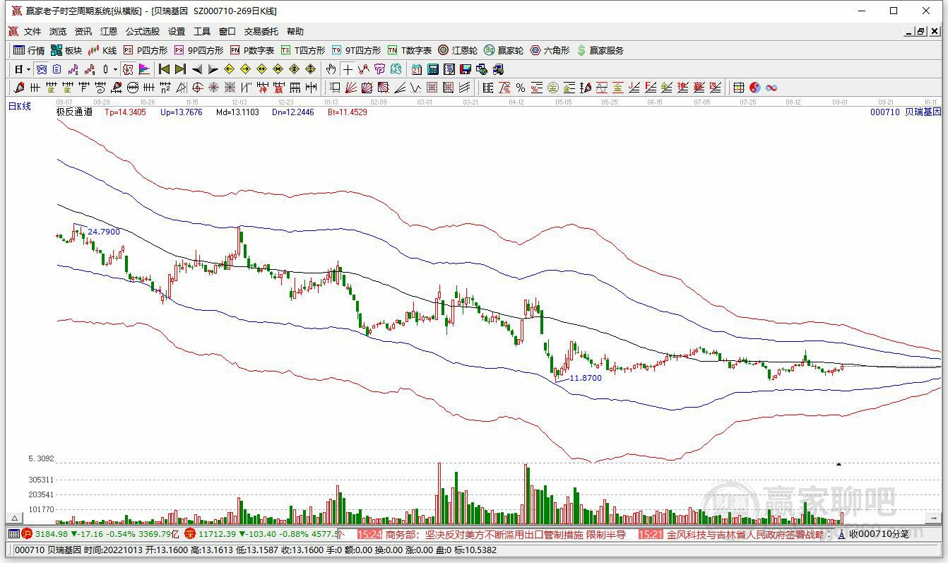Jump to first bar with skip-back icon

click(164, 69)
